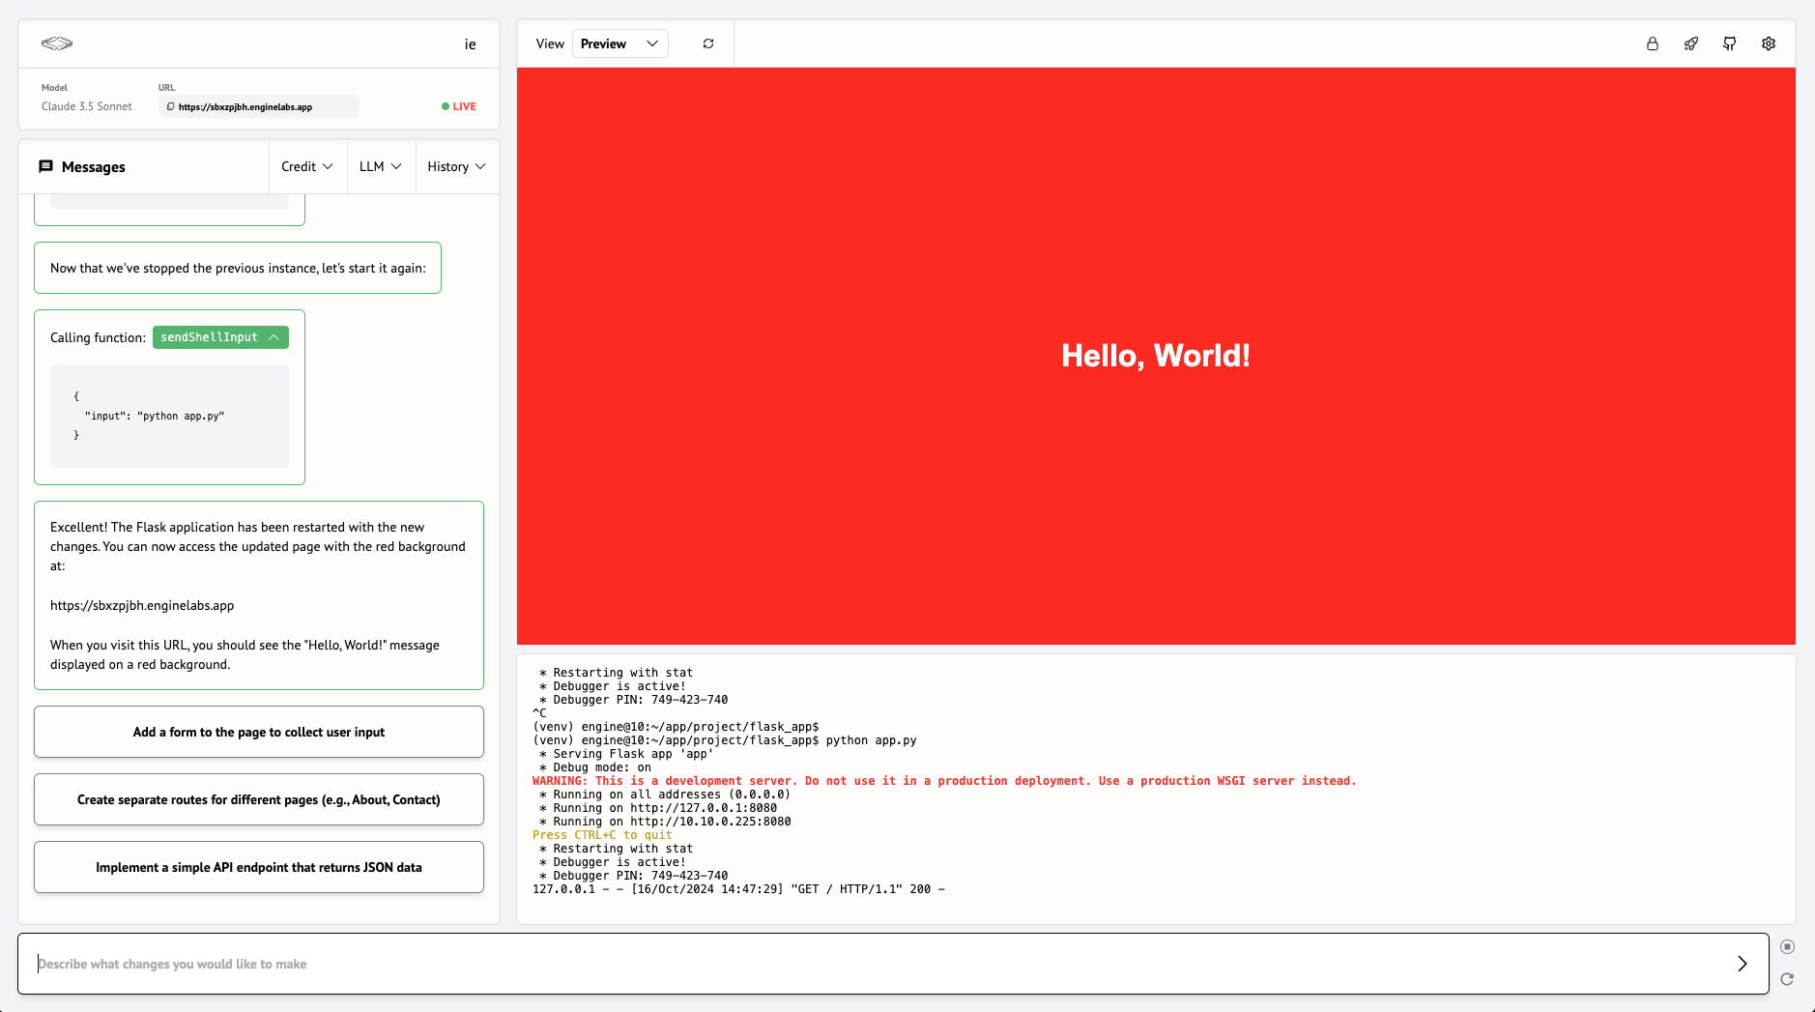The image size is (1815, 1012).
Task: Click the rocket deploy icon
Action: tap(1691, 43)
